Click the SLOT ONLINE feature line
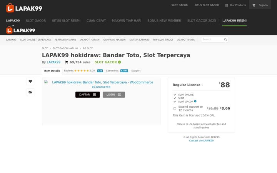The height and width of the screenshot is (173, 277). point(186,95)
